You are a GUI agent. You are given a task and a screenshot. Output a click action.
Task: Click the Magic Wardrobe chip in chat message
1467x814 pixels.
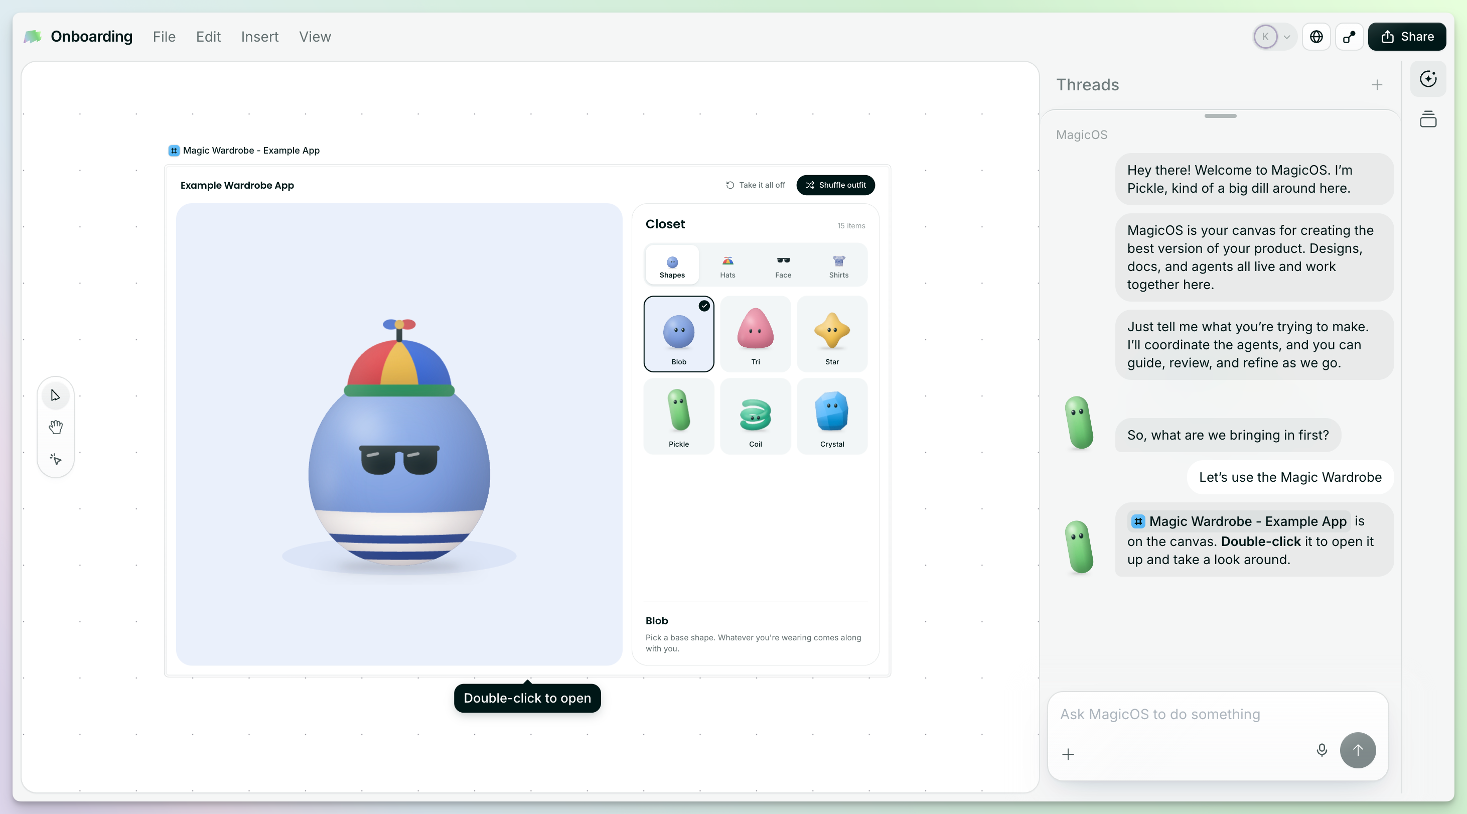[1239, 522]
